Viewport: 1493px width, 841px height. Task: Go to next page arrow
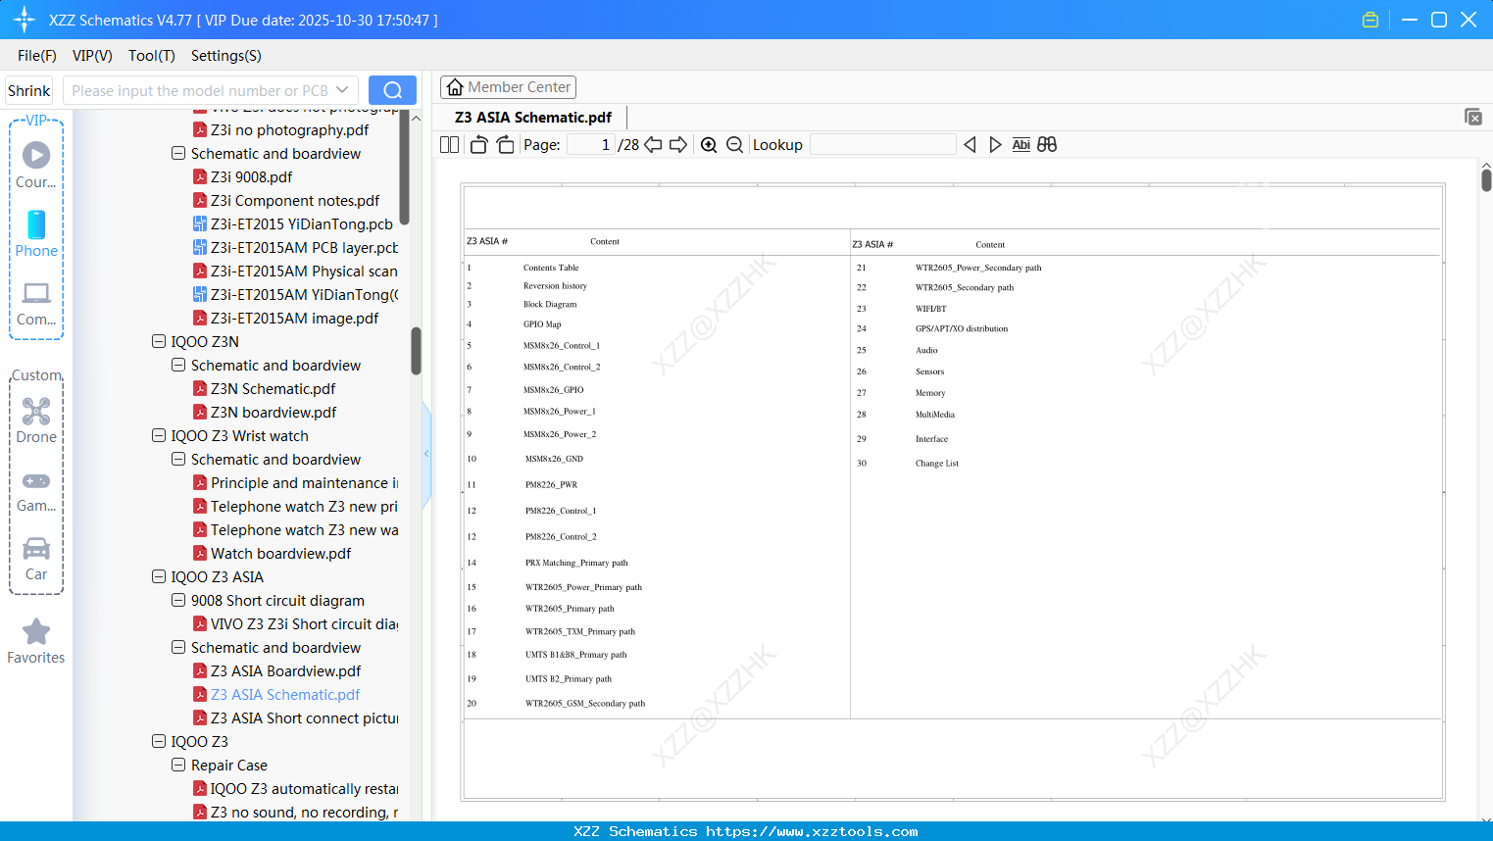coord(678,145)
